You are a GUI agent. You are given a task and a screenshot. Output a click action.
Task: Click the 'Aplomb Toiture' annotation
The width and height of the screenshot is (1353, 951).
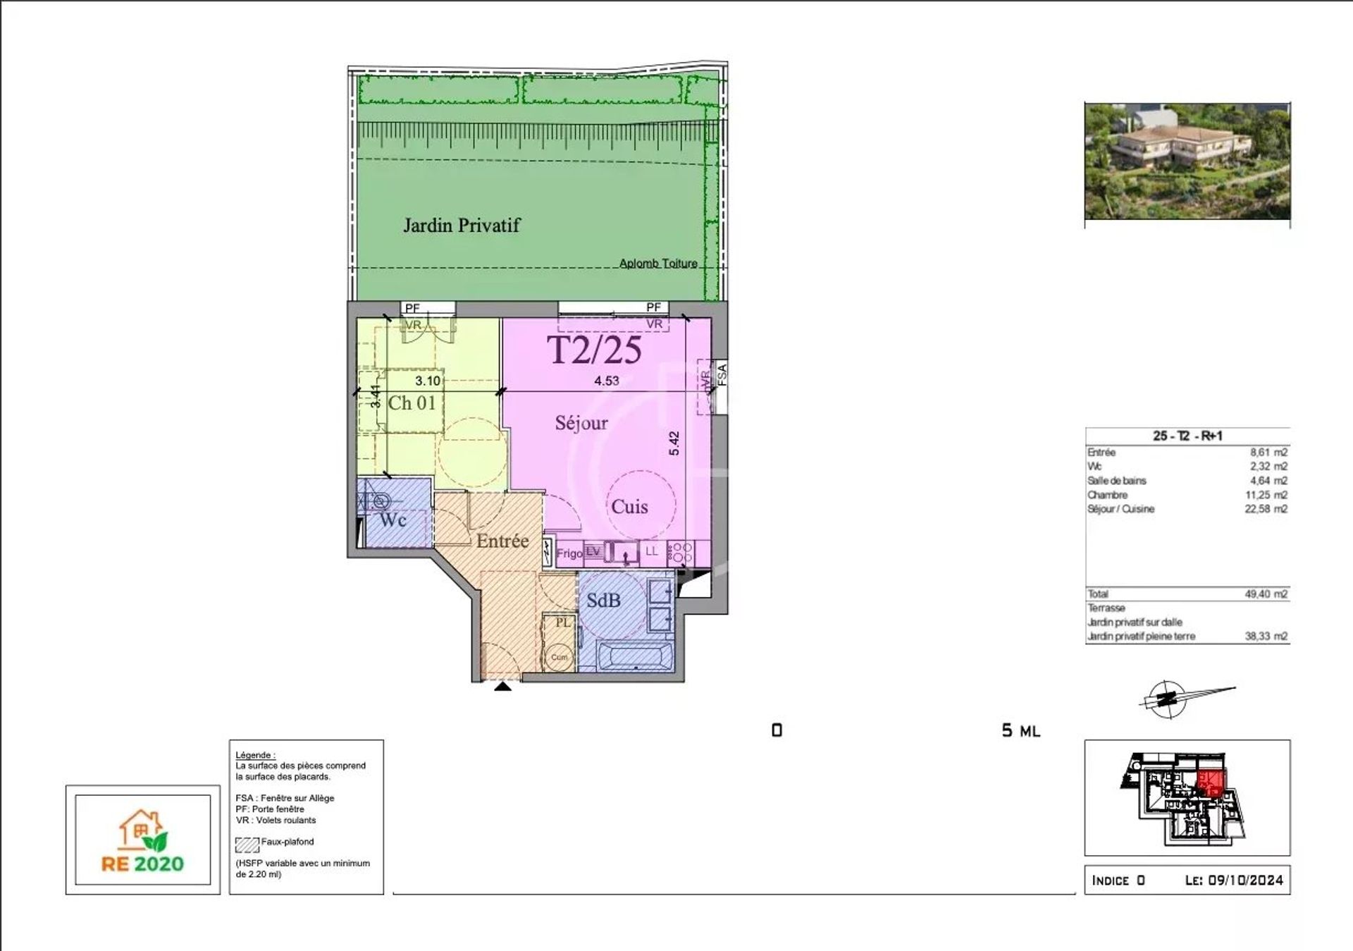[658, 263]
